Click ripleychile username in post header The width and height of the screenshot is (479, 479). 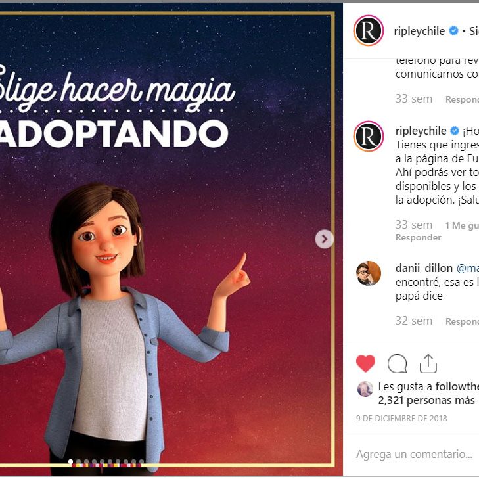(x=419, y=31)
